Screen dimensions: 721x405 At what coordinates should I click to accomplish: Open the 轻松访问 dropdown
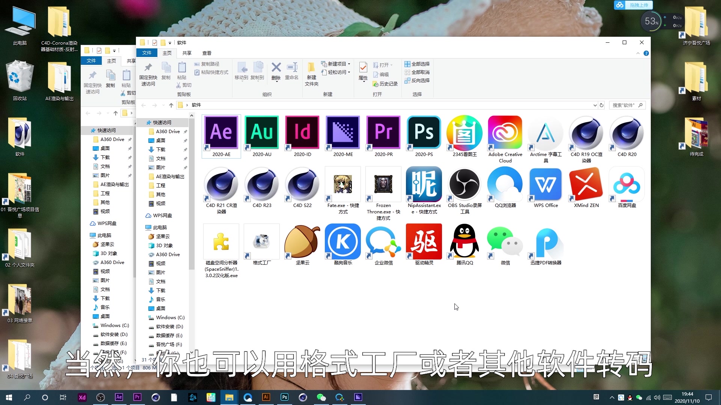point(336,72)
